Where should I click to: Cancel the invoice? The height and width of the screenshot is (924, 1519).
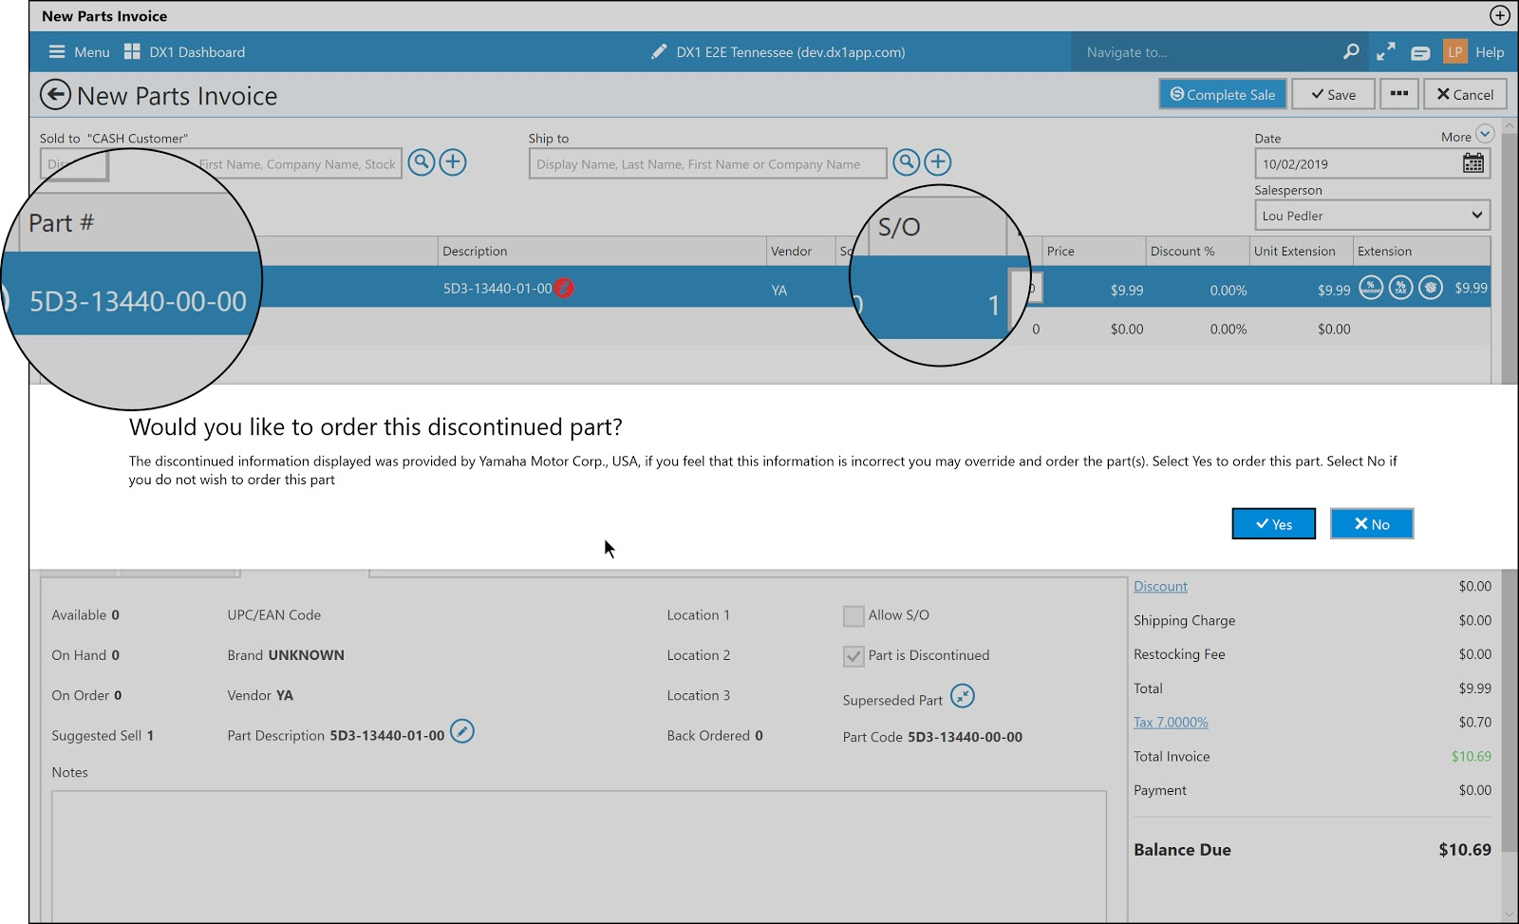point(1465,94)
